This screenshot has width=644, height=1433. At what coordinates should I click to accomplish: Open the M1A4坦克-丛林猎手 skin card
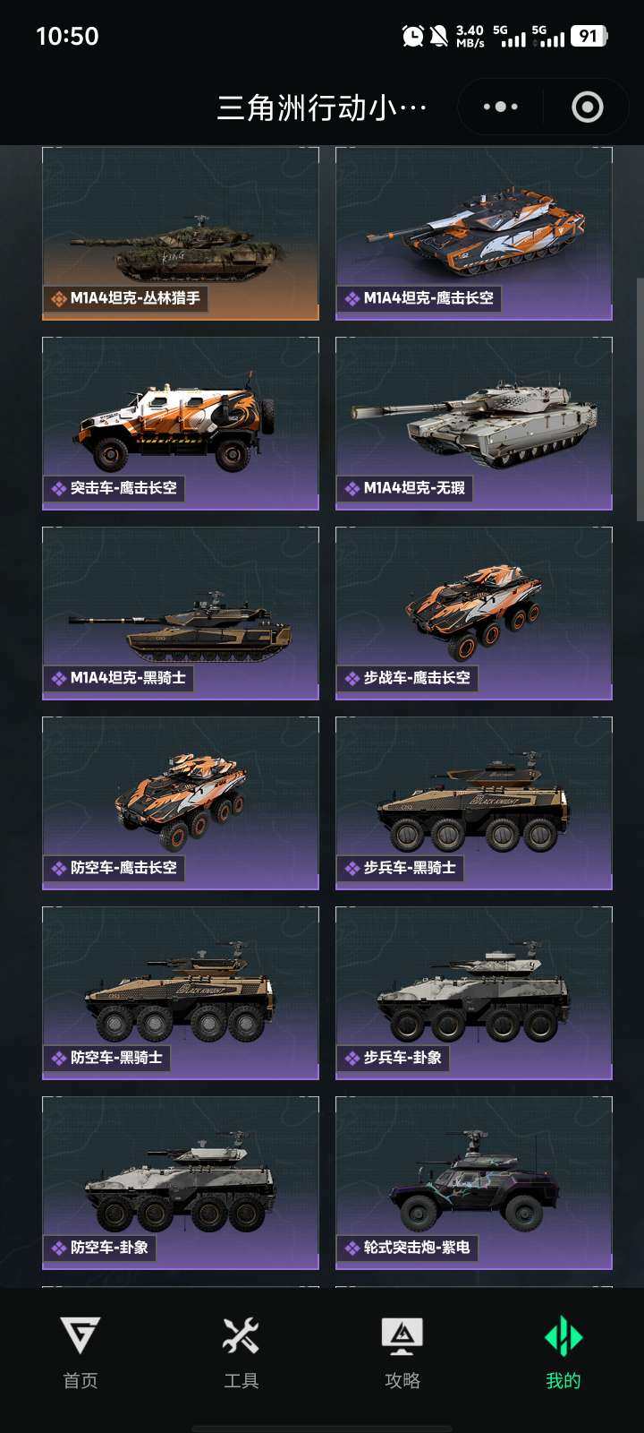[181, 234]
